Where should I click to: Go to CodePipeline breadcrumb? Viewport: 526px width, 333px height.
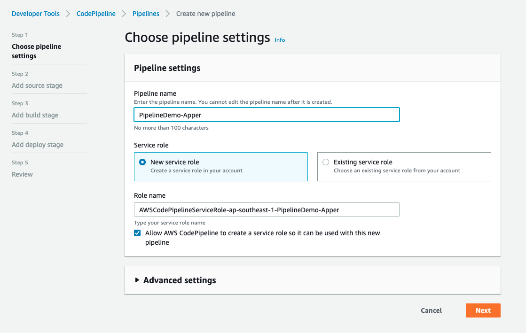coord(96,14)
